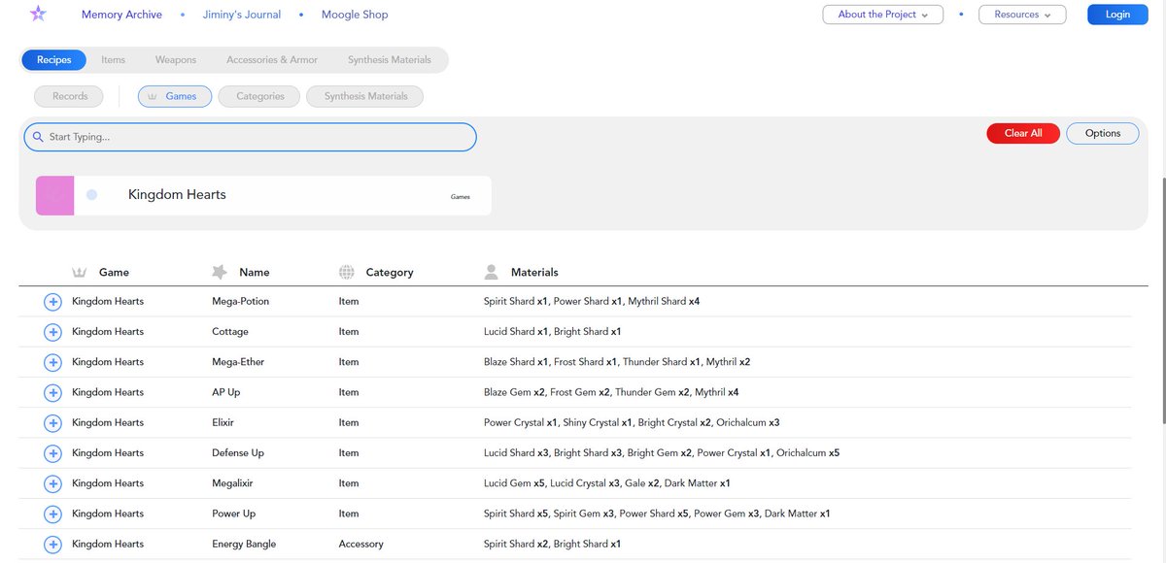Click the Login button
1166x563 pixels.
(1117, 15)
